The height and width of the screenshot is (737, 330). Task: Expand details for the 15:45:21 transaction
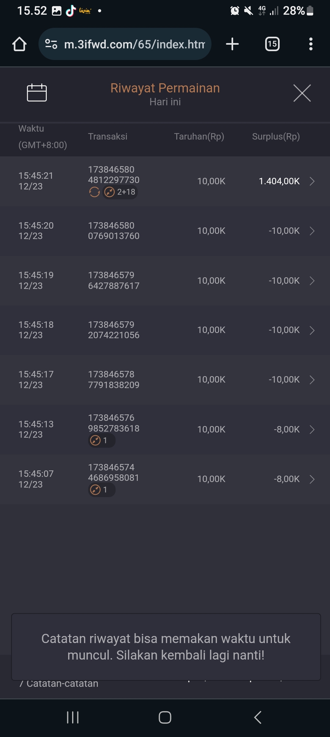click(x=312, y=181)
